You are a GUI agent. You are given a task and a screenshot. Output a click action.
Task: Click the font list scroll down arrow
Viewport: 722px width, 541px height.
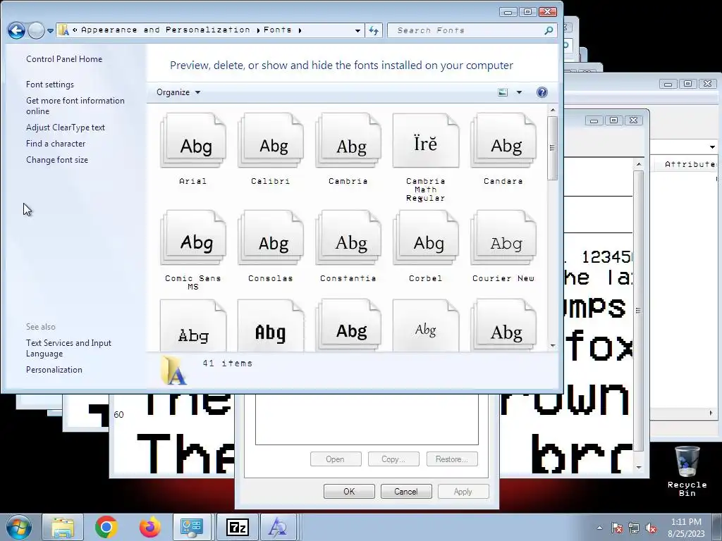click(x=553, y=345)
